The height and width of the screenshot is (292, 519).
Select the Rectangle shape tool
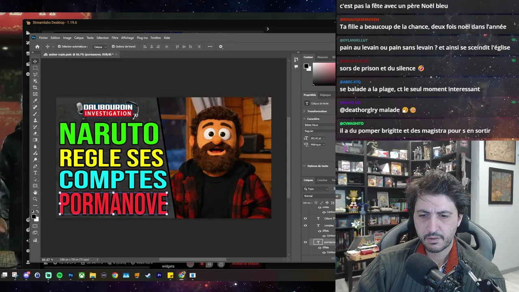pyautogui.click(x=35, y=186)
